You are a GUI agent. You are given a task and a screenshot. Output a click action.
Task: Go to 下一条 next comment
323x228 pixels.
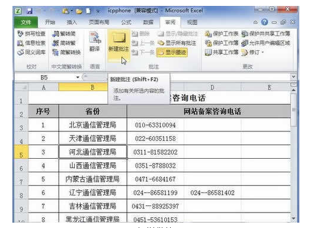click(143, 52)
